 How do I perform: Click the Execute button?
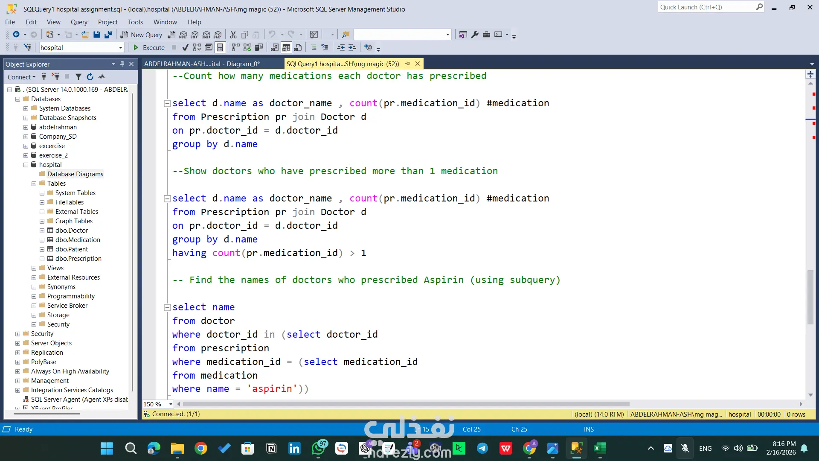[149, 47]
